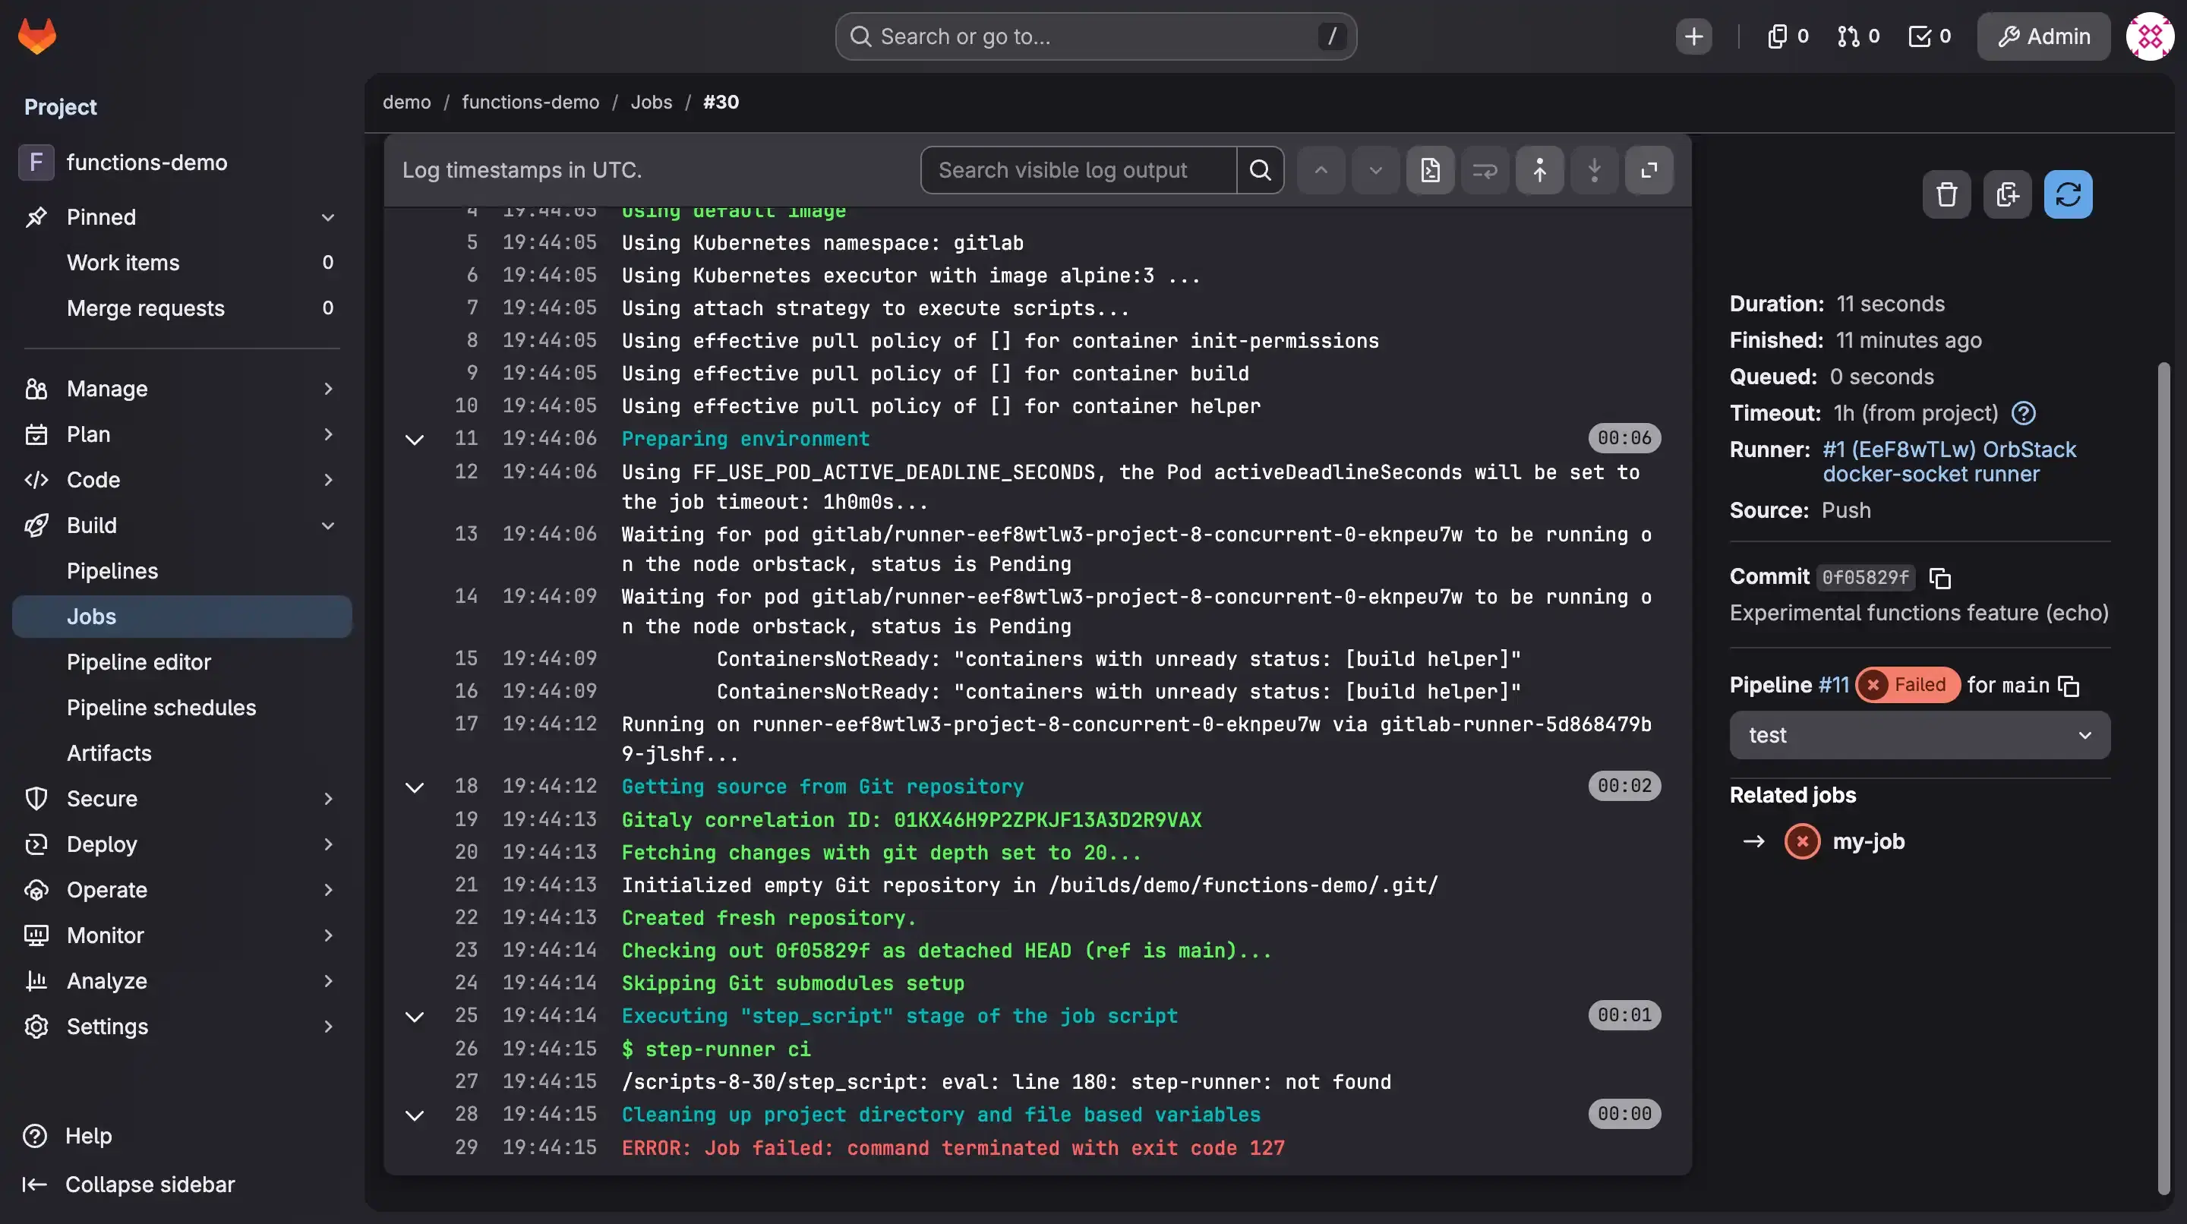Screen dimensions: 2187x1224
Task: Open the to-do list counter icon
Action: tap(1929, 36)
